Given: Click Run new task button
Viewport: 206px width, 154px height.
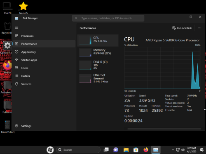Looking at the screenshot, I should click(182, 28).
